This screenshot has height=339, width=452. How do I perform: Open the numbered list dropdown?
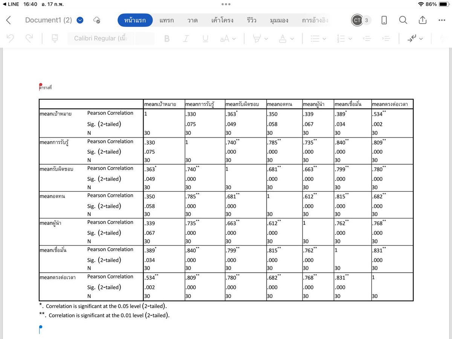coord(345,38)
